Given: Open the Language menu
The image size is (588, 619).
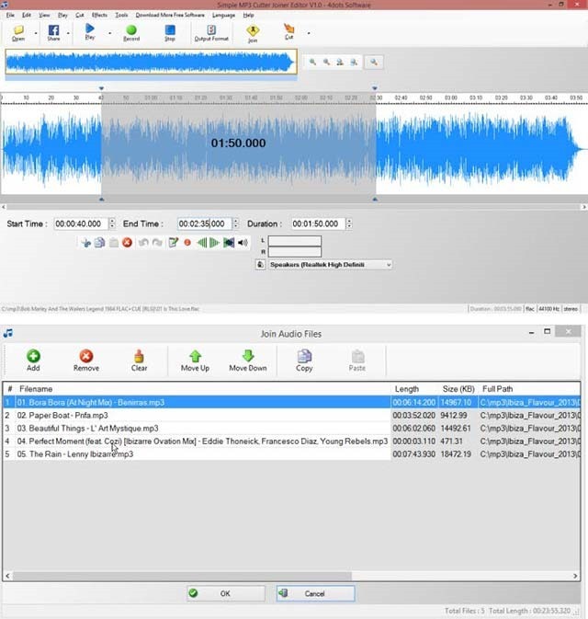Looking at the screenshot, I should (223, 15).
